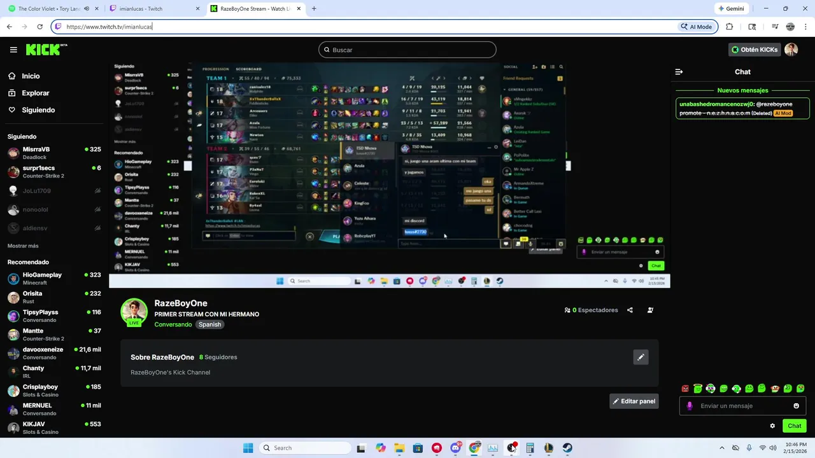Open Siguiendo in the sidebar

point(38,110)
